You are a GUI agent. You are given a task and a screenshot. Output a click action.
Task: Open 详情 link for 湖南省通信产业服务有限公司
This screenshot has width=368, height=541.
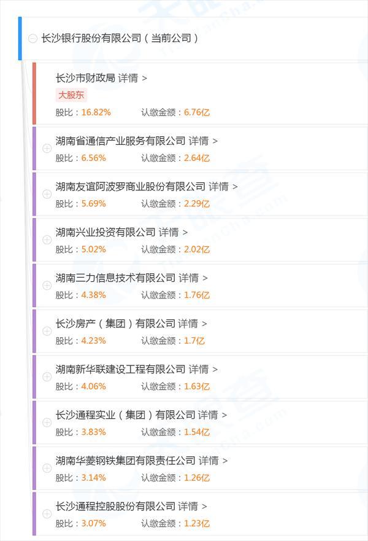(203, 141)
